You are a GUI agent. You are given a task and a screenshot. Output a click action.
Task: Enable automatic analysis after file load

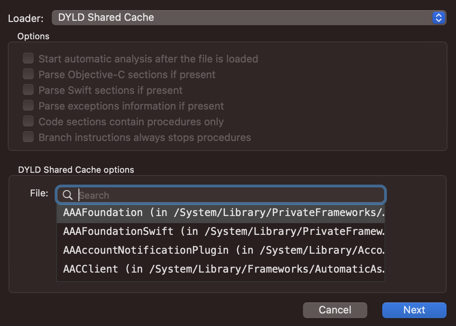[x=28, y=59]
